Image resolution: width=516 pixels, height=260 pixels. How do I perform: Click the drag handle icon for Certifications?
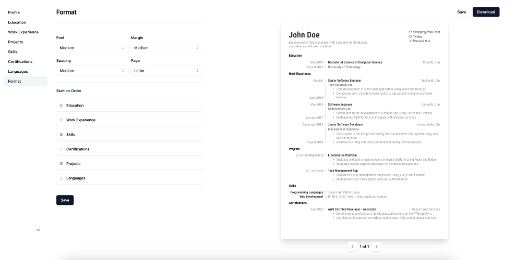point(61,149)
